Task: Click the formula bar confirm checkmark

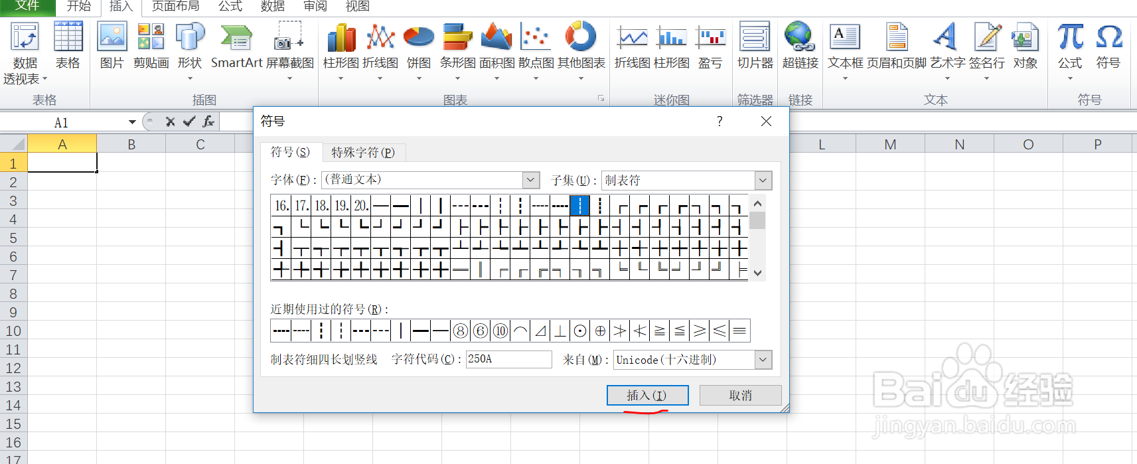Action: click(x=189, y=121)
